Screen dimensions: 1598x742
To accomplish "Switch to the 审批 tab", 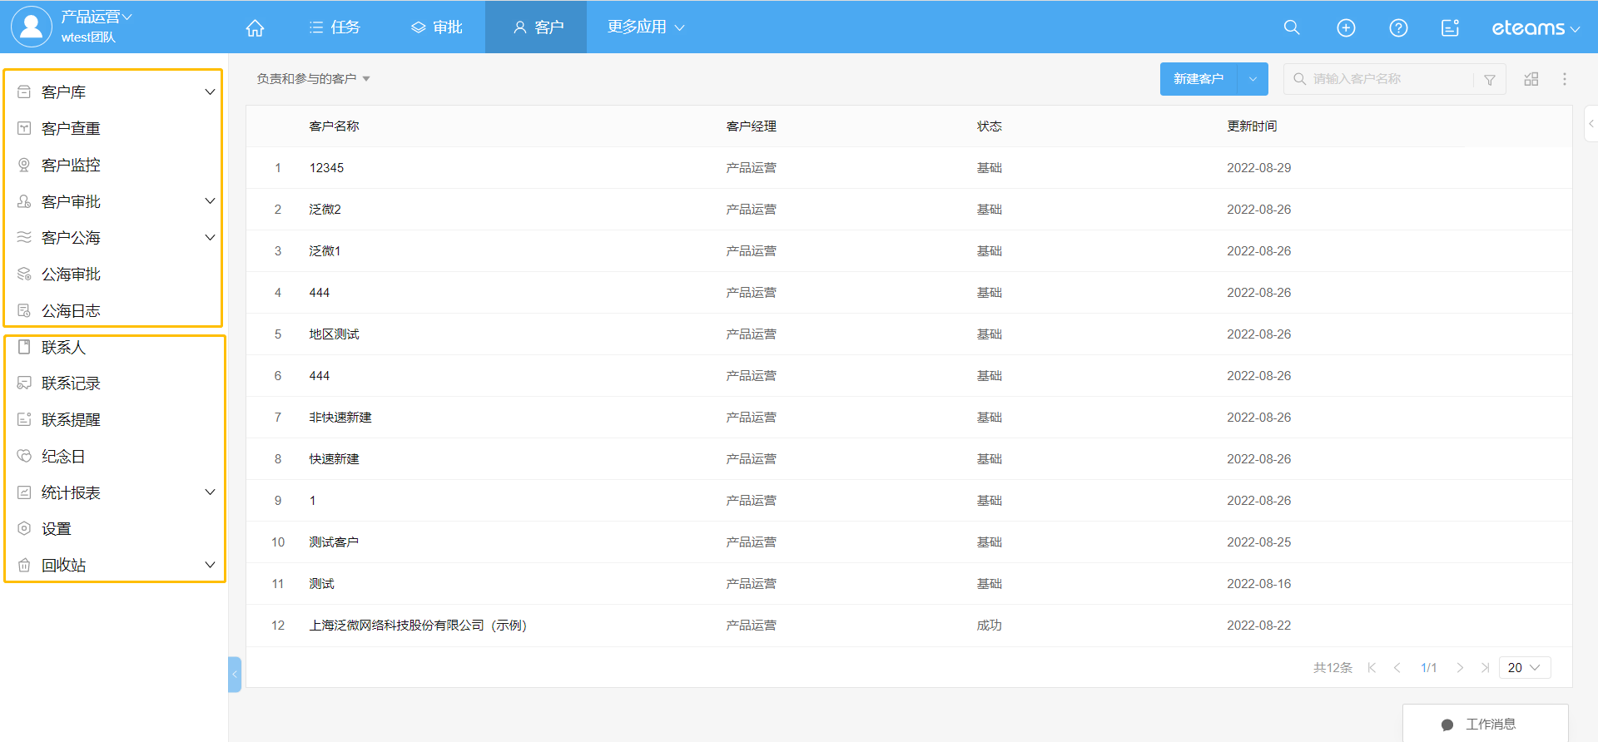I will click(x=437, y=27).
